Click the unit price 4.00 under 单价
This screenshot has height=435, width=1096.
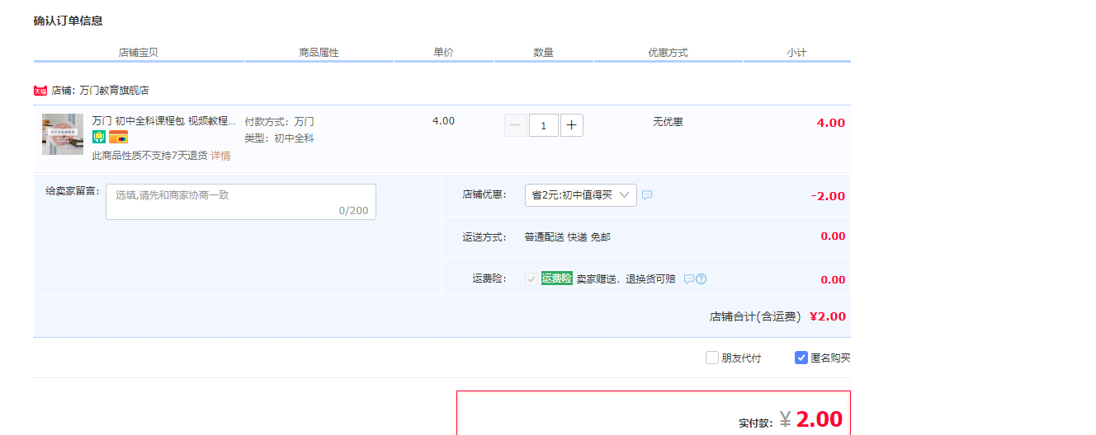(x=443, y=121)
